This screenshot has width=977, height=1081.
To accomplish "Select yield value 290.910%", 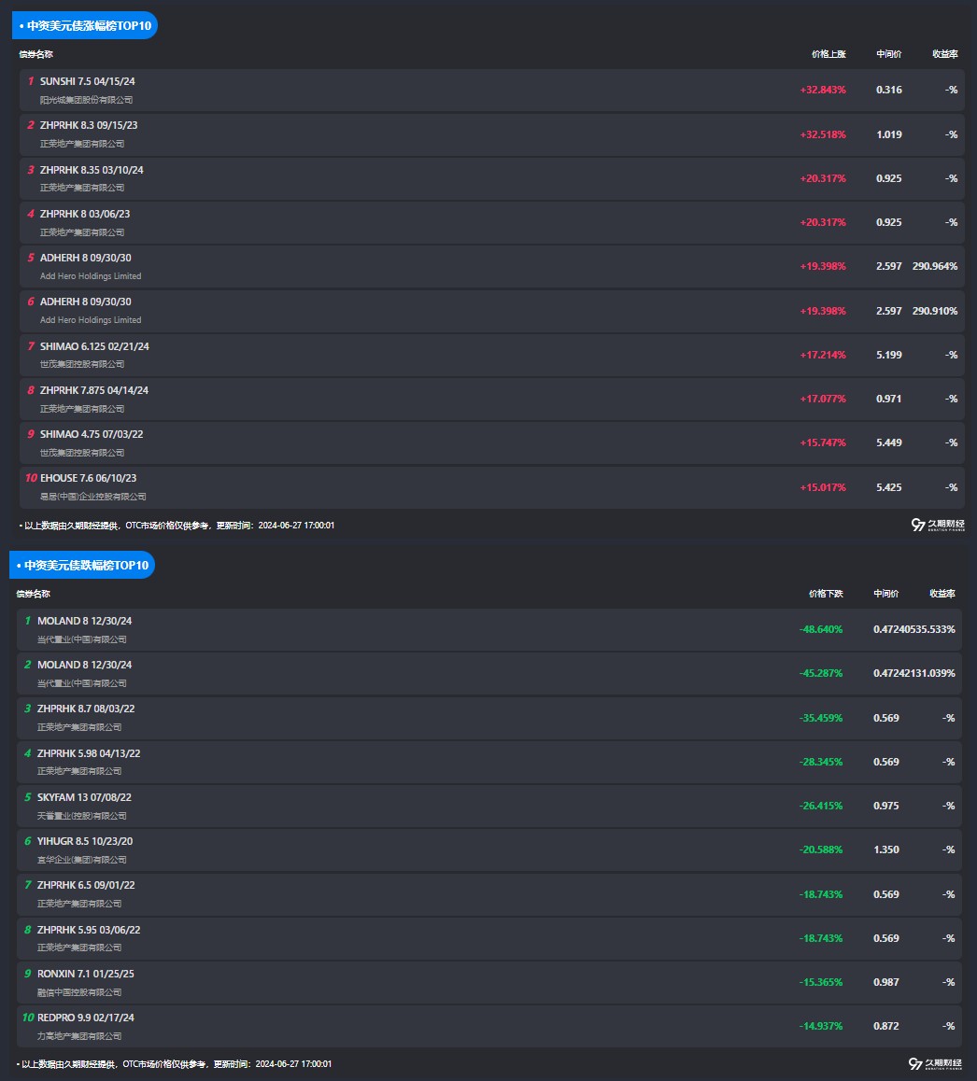I will tap(935, 311).
